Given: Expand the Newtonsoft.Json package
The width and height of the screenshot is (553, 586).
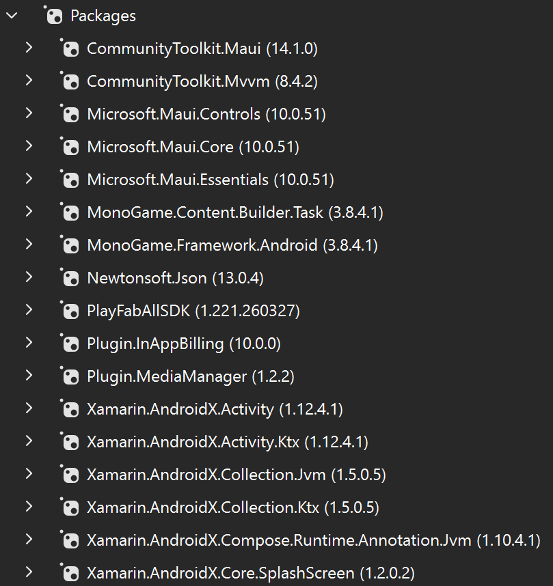Looking at the screenshot, I should pyautogui.click(x=30, y=278).
